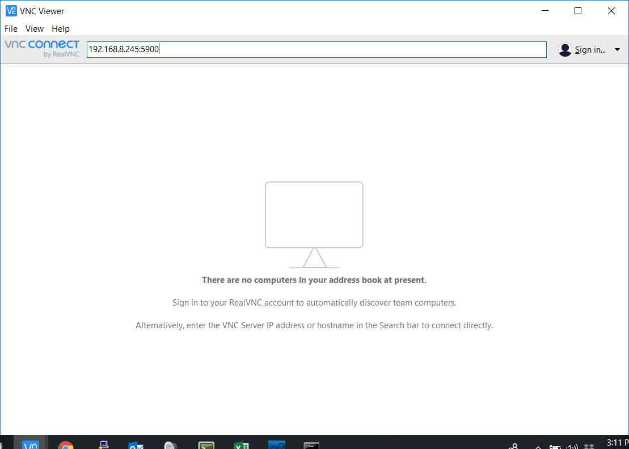
Task: Open the VNC Connect logo
Action: click(42, 48)
